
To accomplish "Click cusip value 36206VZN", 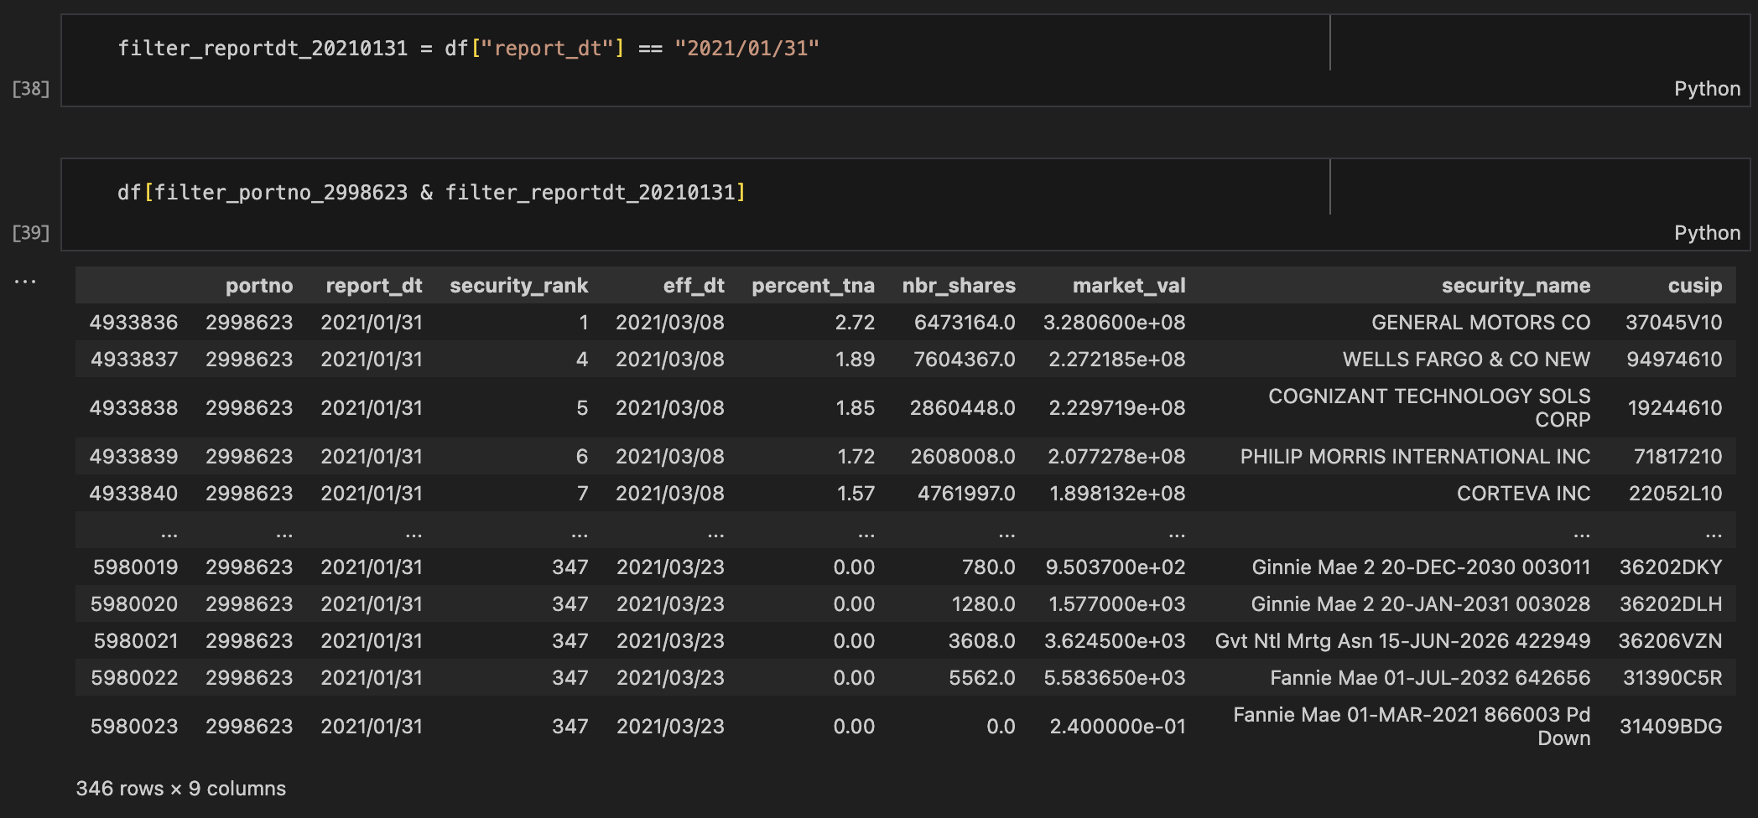I will pos(1670,641).
